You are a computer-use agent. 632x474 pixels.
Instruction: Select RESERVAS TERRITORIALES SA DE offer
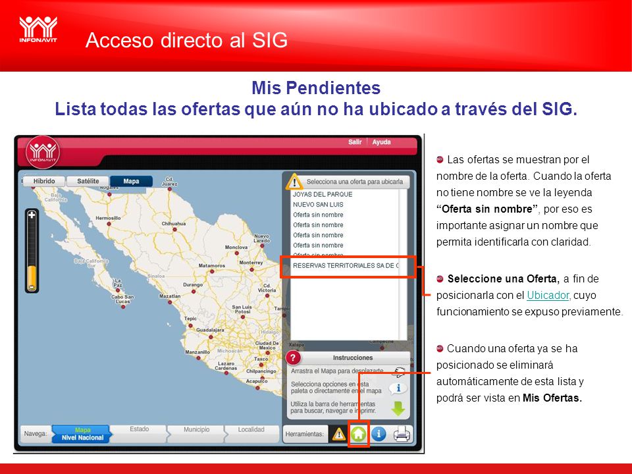pos(346,265)
